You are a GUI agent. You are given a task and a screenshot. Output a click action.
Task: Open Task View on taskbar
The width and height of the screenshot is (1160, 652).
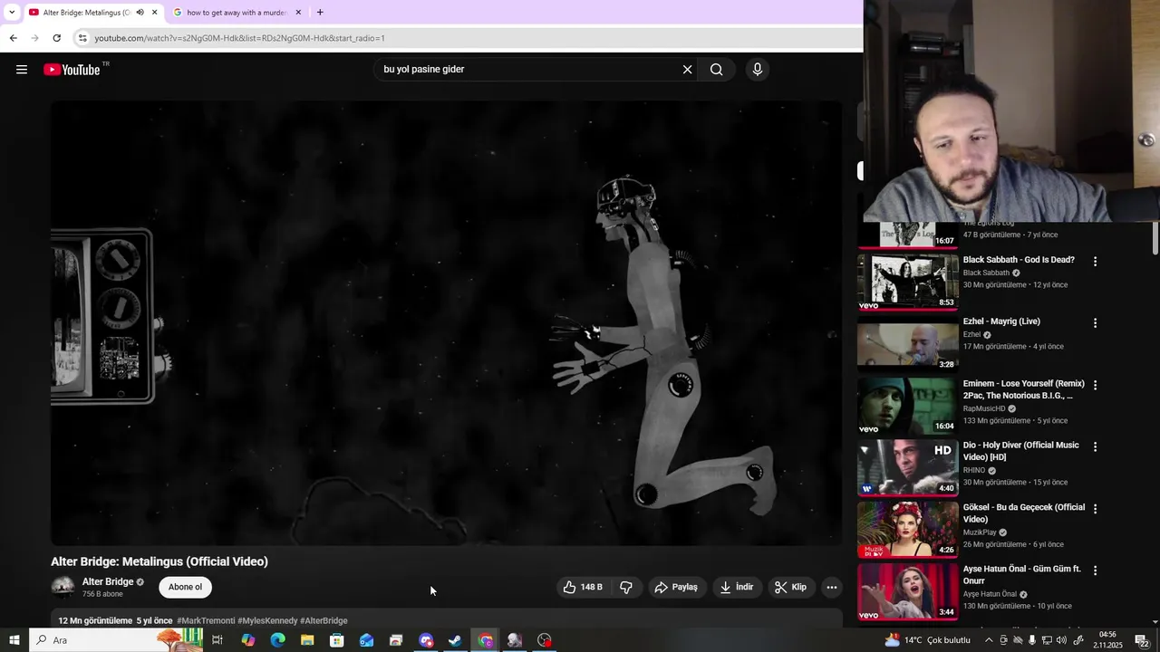pos(217,640)
